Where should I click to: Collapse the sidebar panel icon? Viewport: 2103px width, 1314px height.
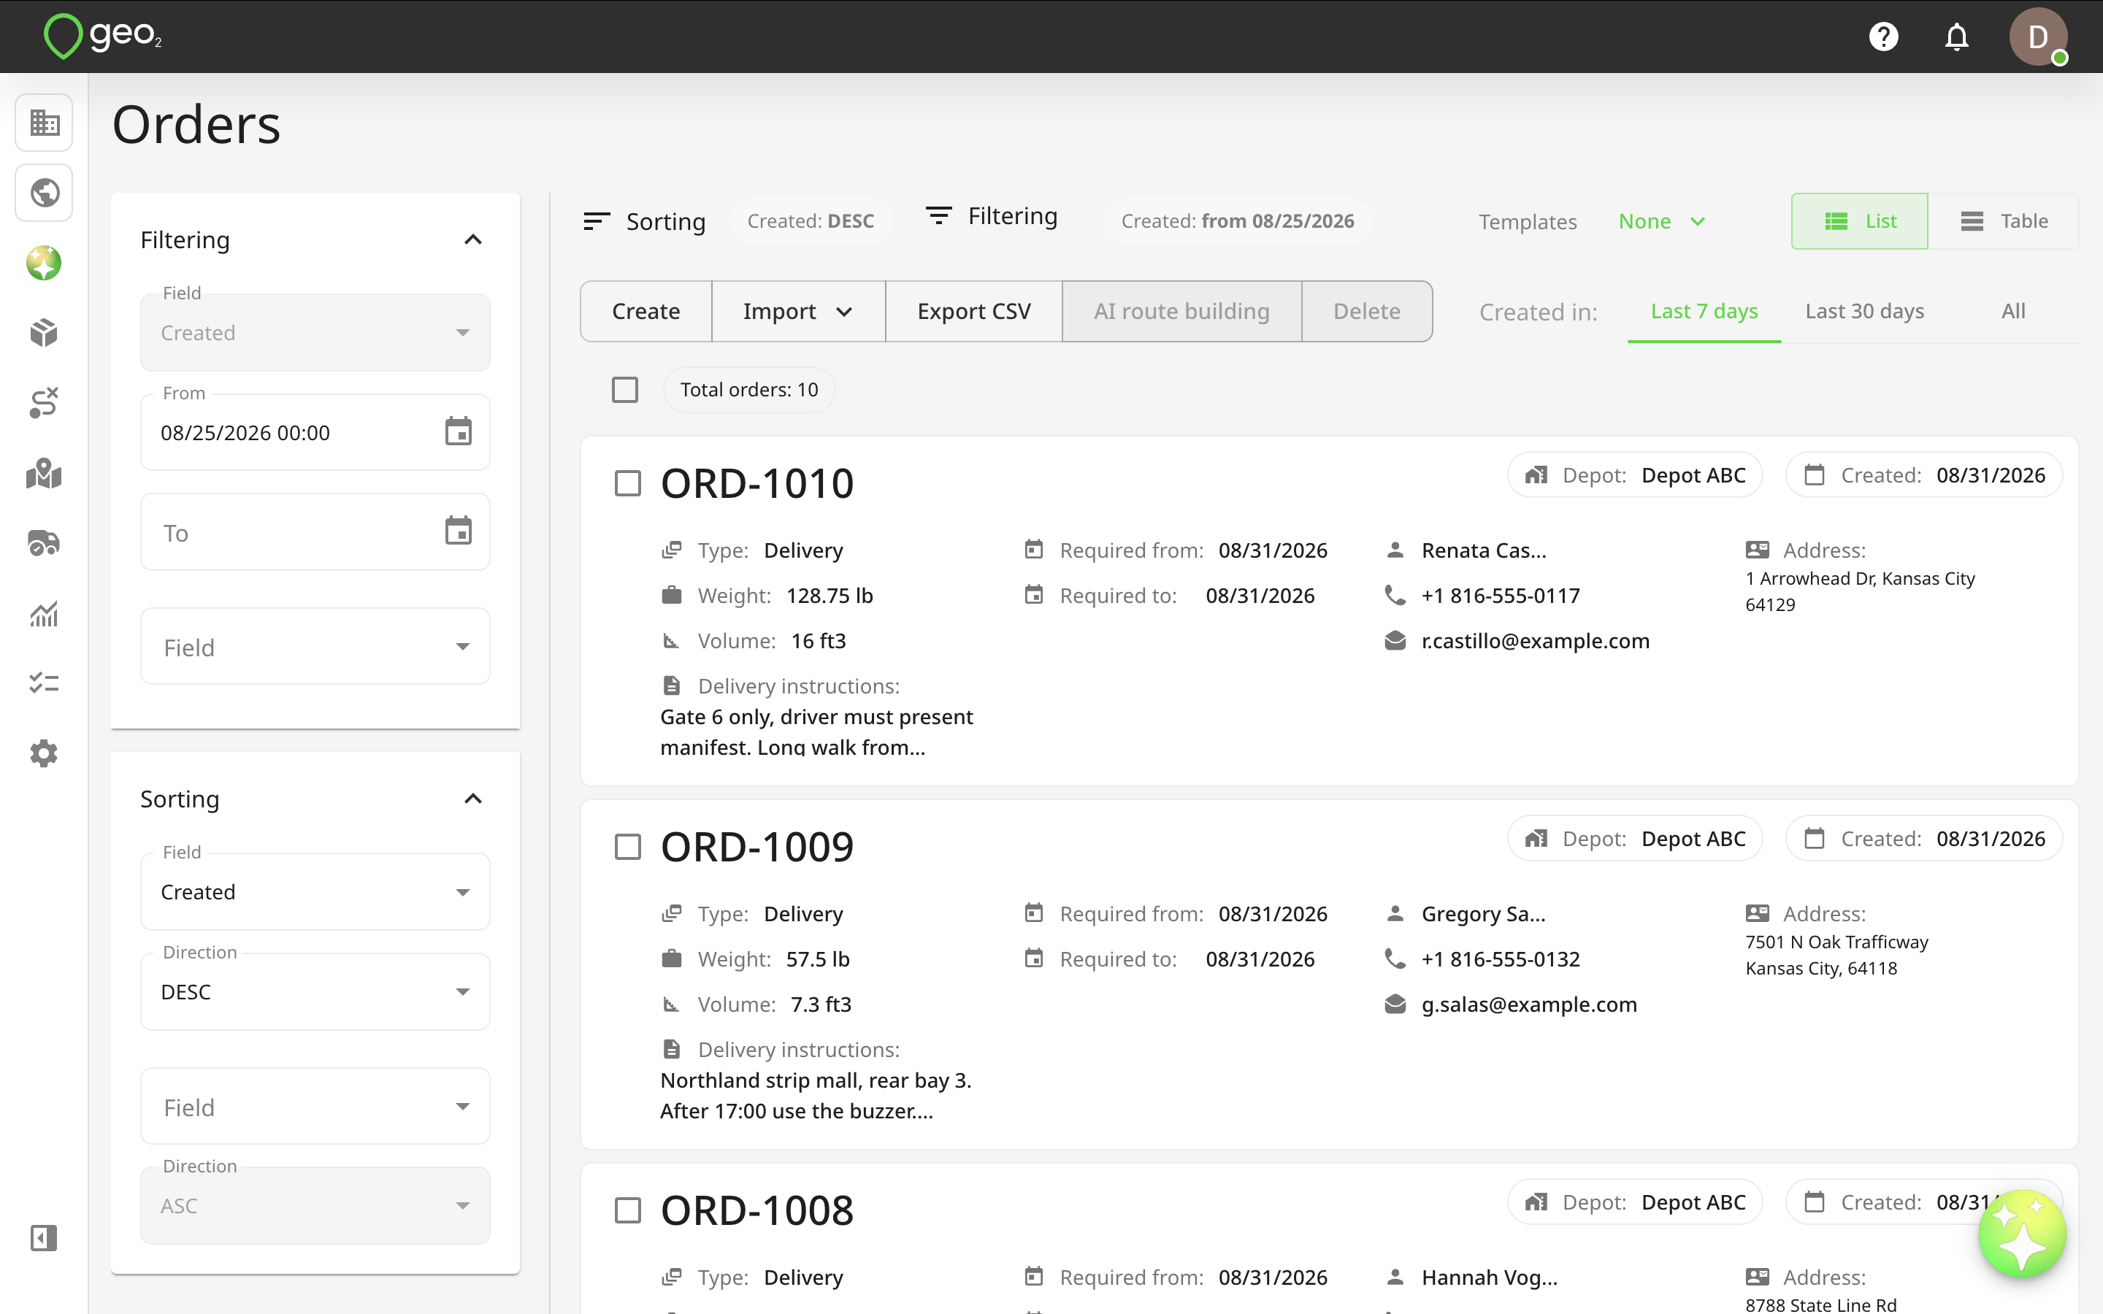point(45,1237)
